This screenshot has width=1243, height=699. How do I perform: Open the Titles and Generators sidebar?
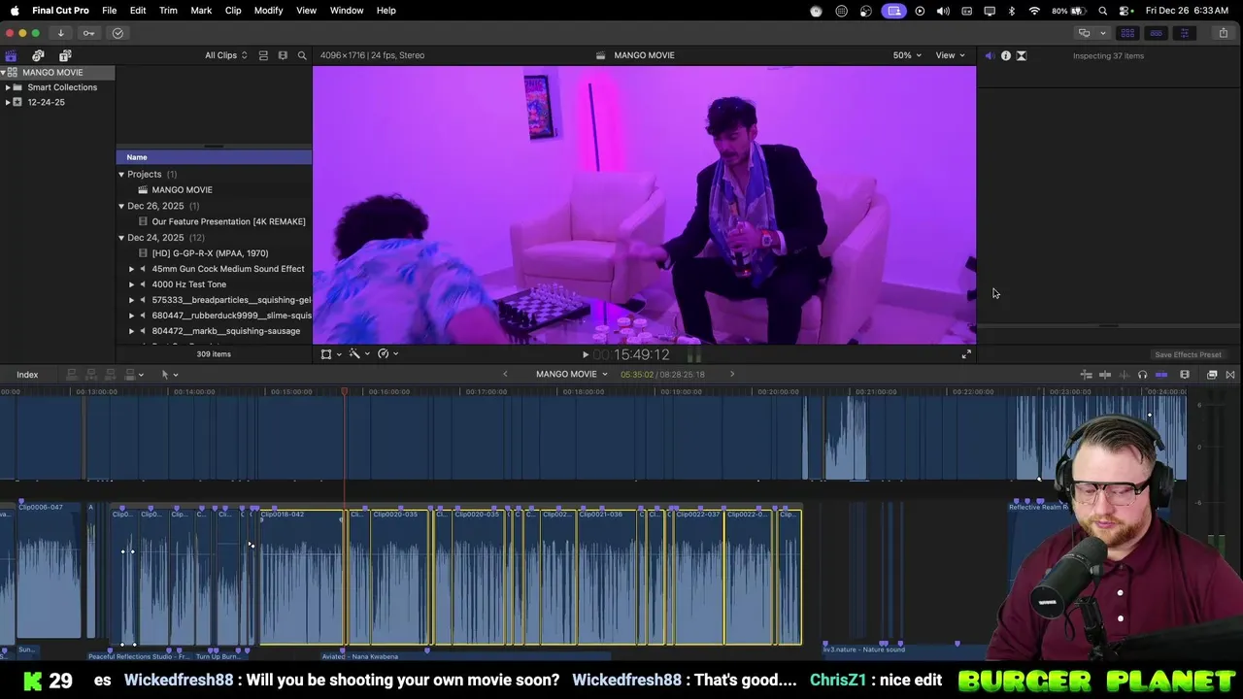click(x=65, y=55)
